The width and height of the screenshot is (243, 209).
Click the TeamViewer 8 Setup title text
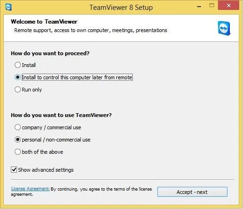(121, 8)
